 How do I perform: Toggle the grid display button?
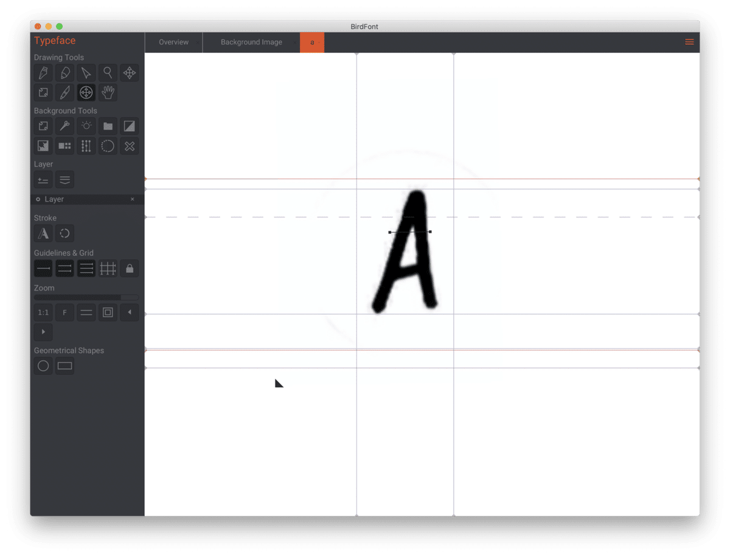[x=108, y=269]
